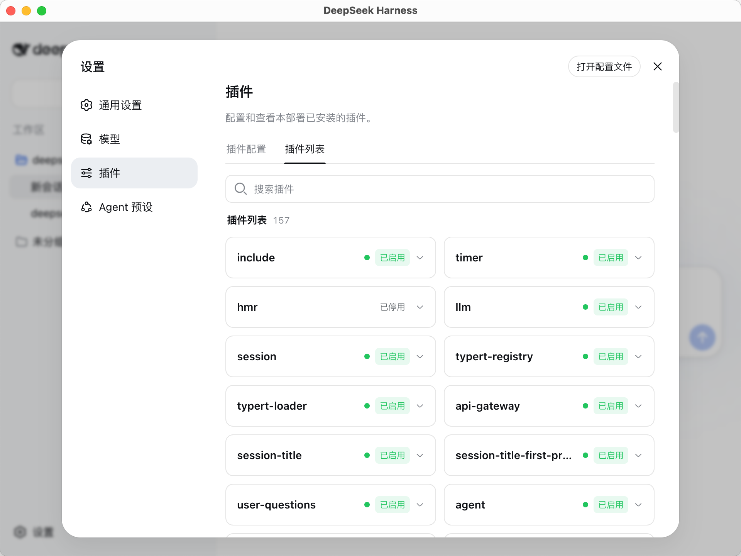Click the agent plugin name
The image size is (741, 556).
coord(470,505)
